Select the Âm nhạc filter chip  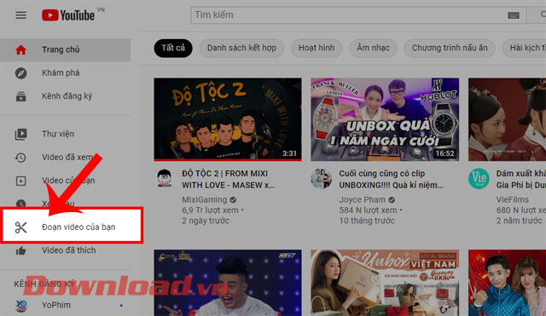[x=373, y=48]
